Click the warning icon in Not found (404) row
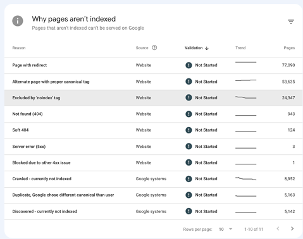 click(x=189, y=114)
